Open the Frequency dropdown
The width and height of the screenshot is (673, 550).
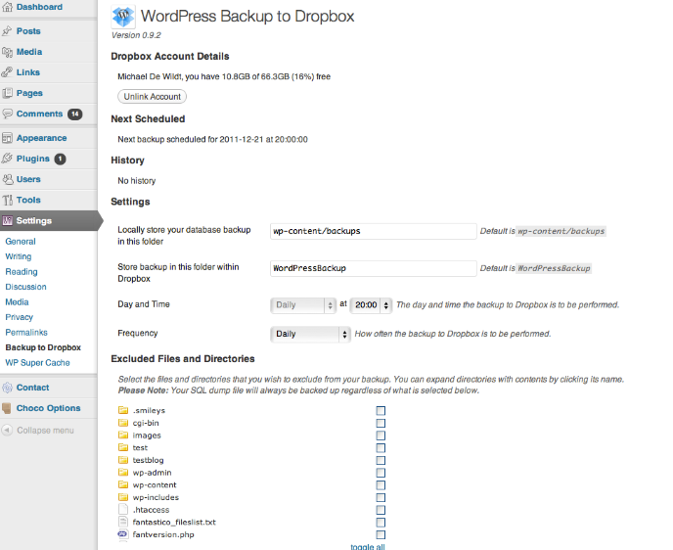point(310,334)
